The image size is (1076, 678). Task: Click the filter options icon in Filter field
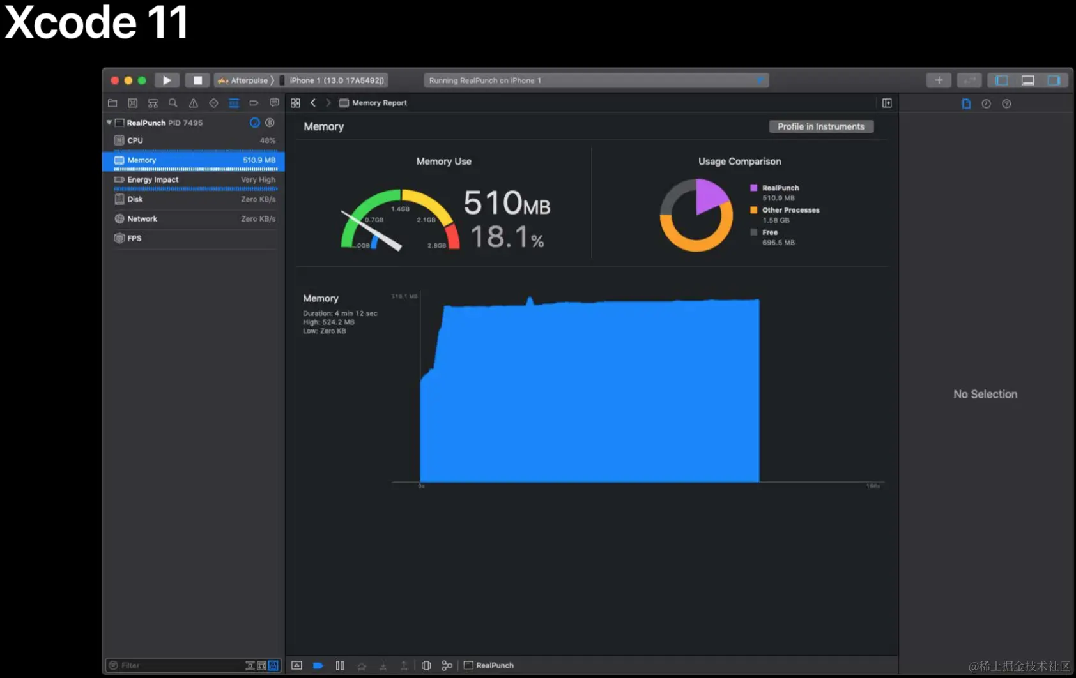[113, 665]
